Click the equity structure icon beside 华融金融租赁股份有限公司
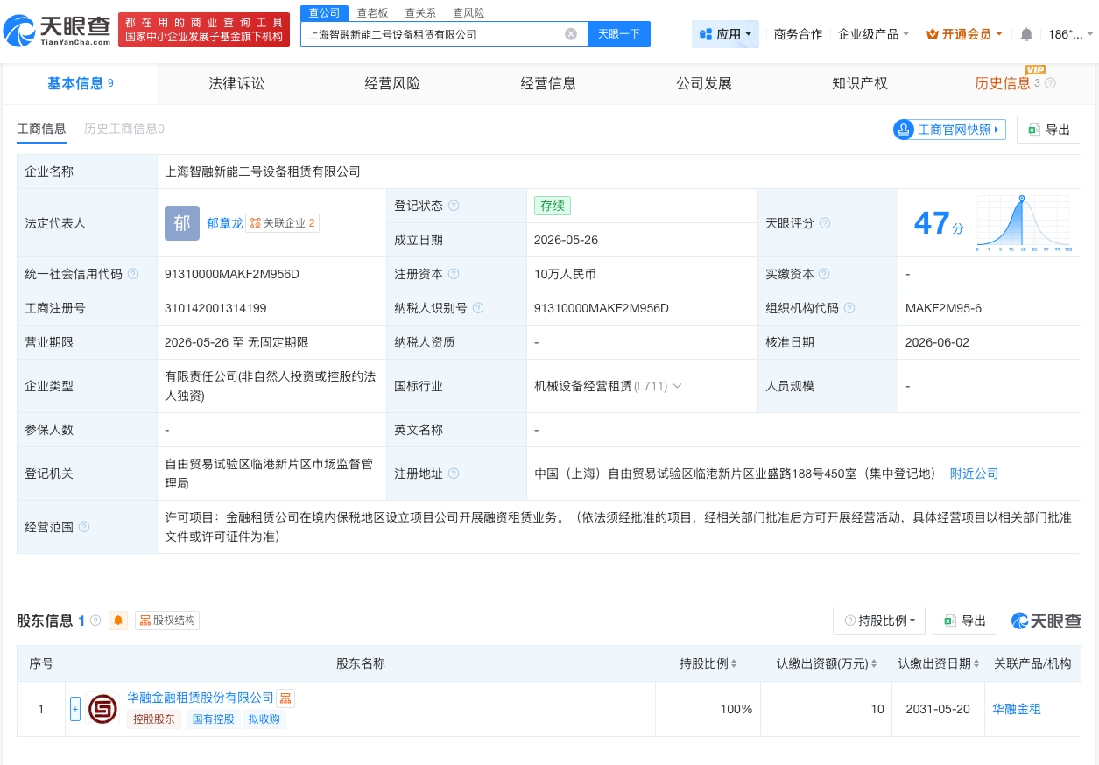The image size is (1099, 765). (285, 698)
